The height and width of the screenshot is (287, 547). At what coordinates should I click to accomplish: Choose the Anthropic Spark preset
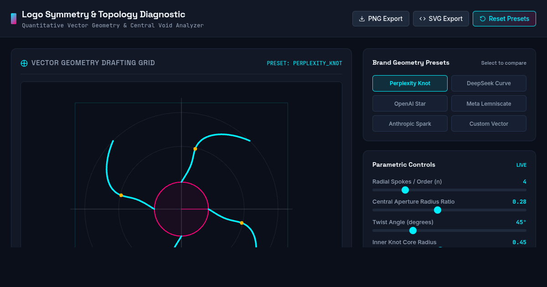point(410,123)
